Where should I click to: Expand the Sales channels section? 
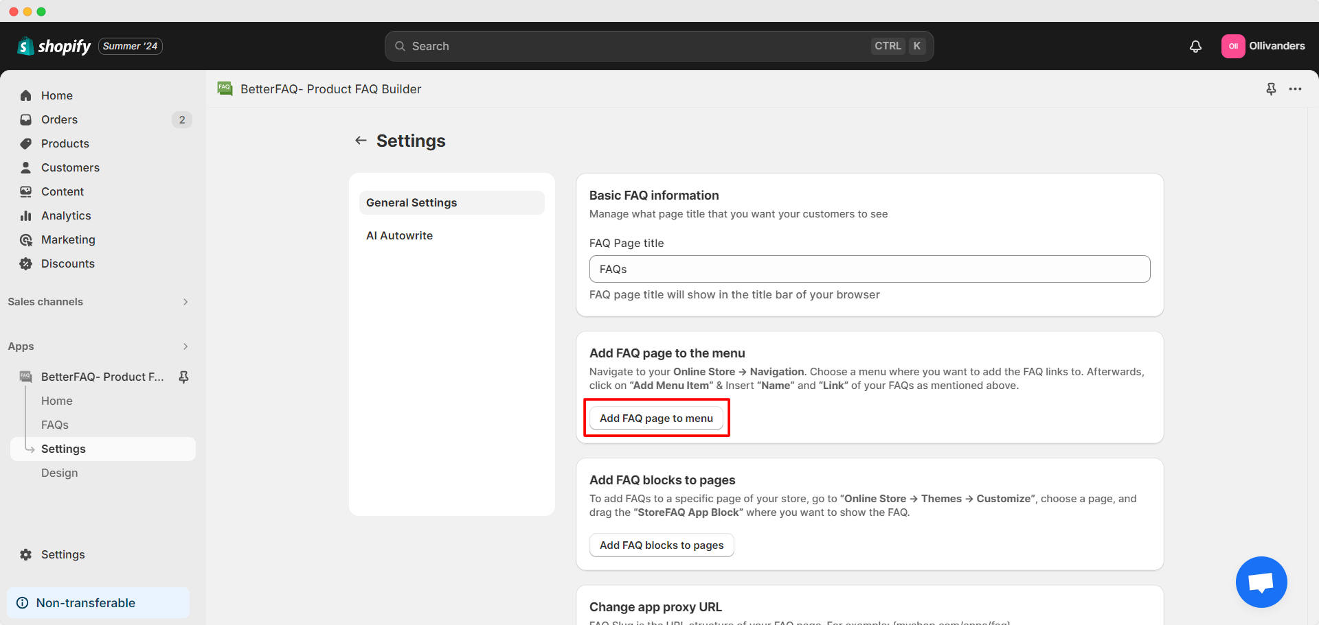coord(98,302)
